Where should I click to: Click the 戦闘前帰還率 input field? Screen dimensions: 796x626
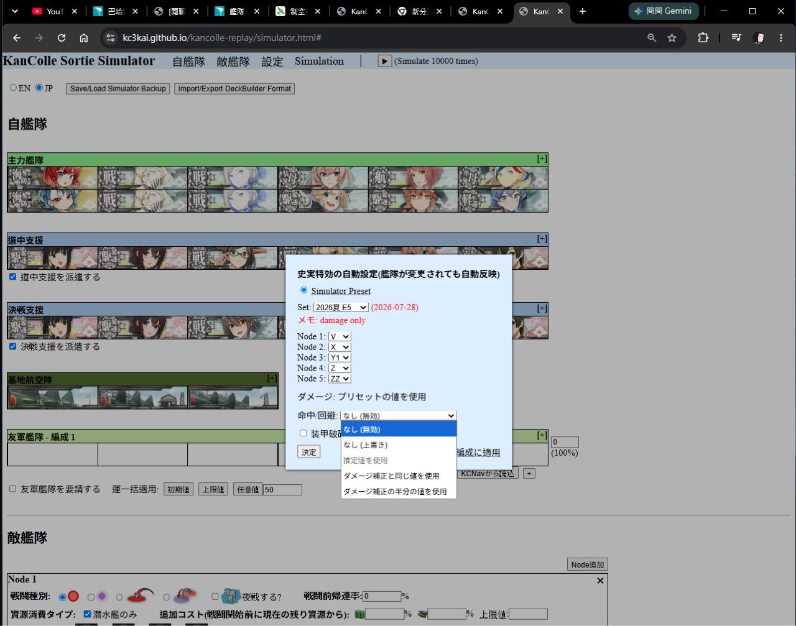tap(382, 596)
